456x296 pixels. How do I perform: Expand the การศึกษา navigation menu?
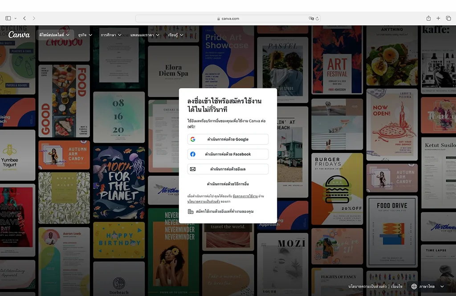click(x=111, y=35)
